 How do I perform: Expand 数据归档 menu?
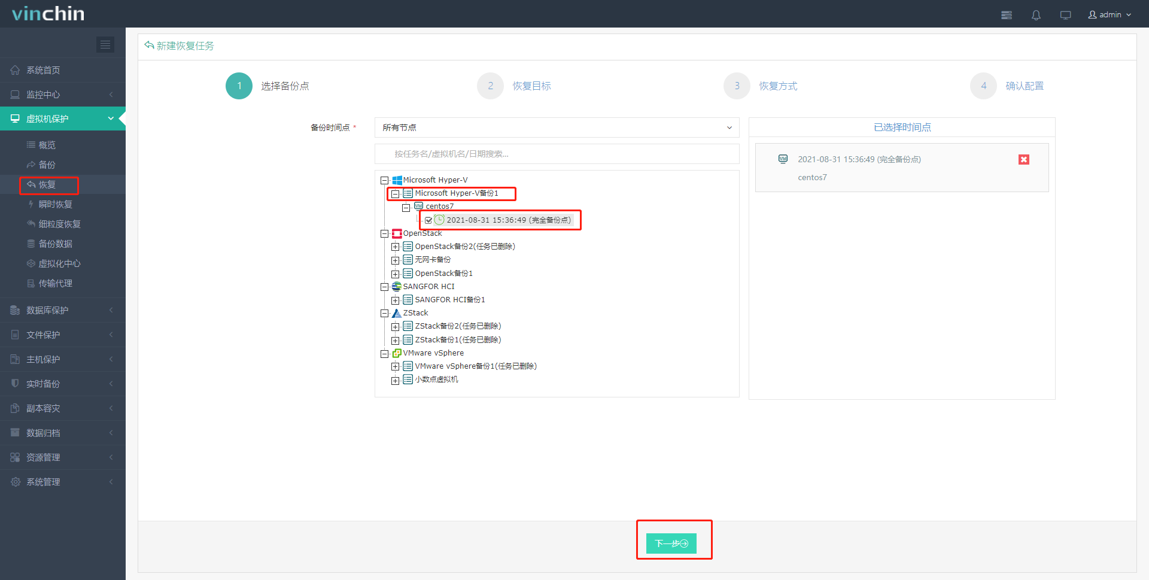coord(63,433)
